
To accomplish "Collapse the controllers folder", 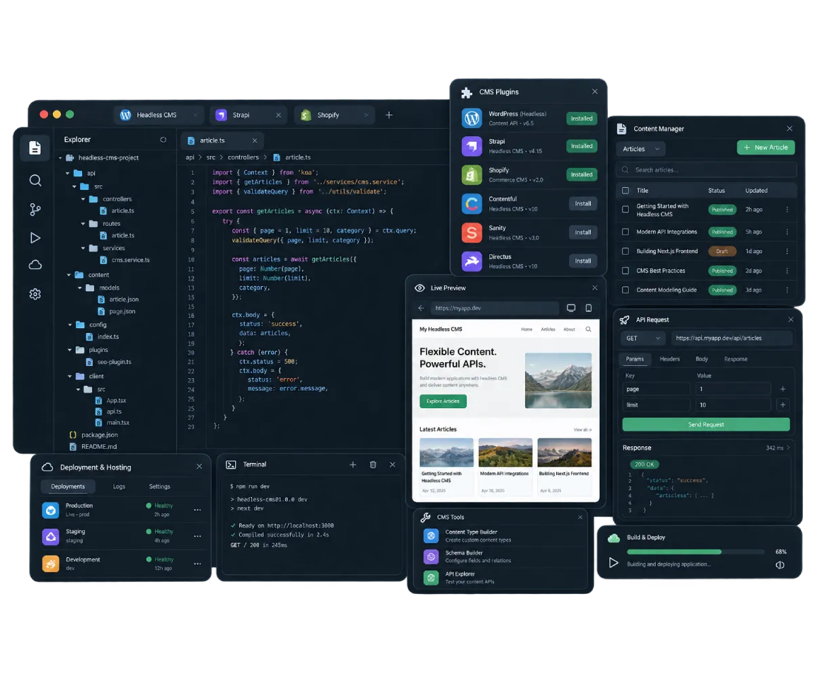I will point(84,199).
